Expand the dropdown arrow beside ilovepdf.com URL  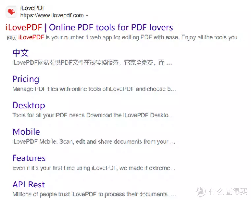87,16
